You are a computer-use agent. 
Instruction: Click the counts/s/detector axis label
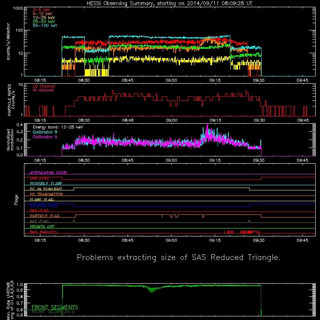(x=8, y=42)
